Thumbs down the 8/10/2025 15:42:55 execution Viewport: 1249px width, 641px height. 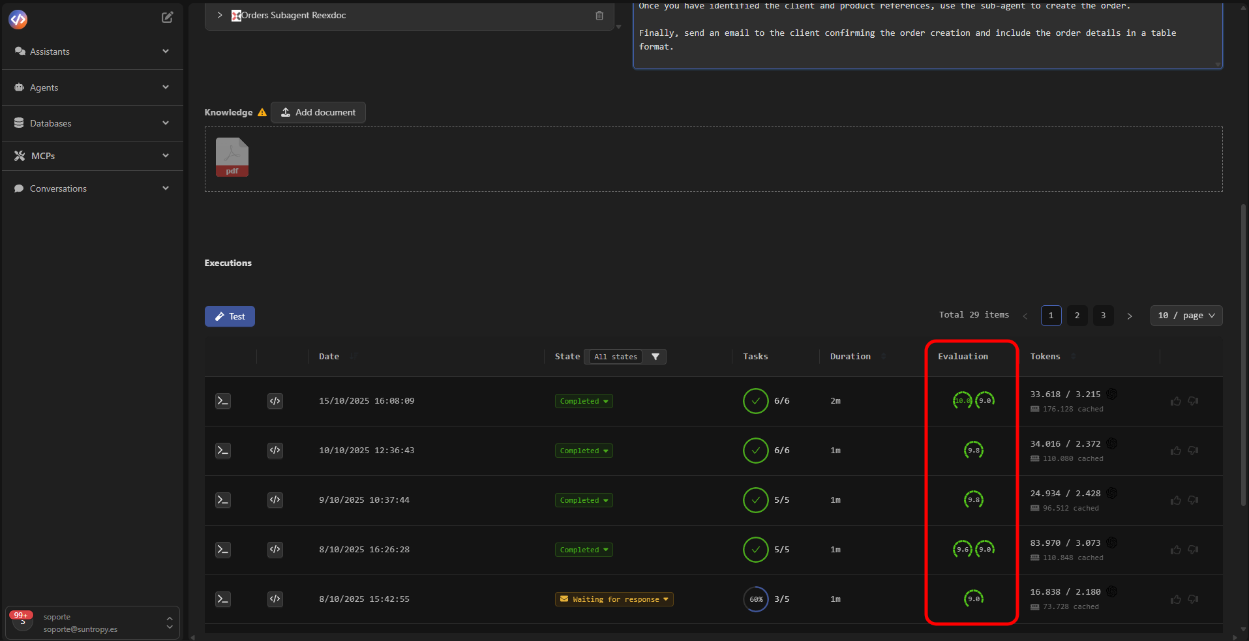[1193, 599]
